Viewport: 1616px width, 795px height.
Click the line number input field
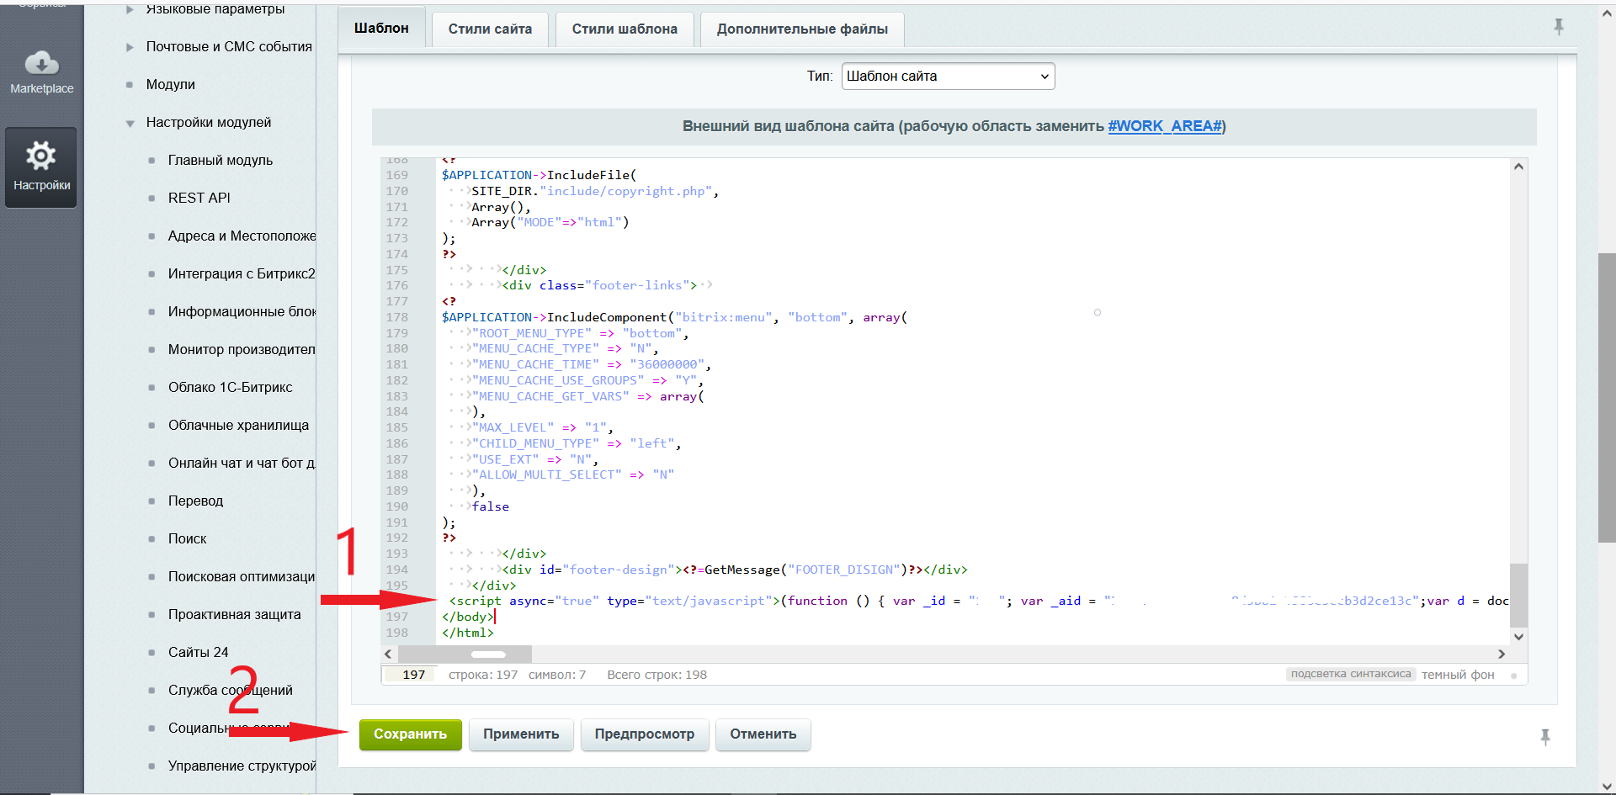[412, 675]
